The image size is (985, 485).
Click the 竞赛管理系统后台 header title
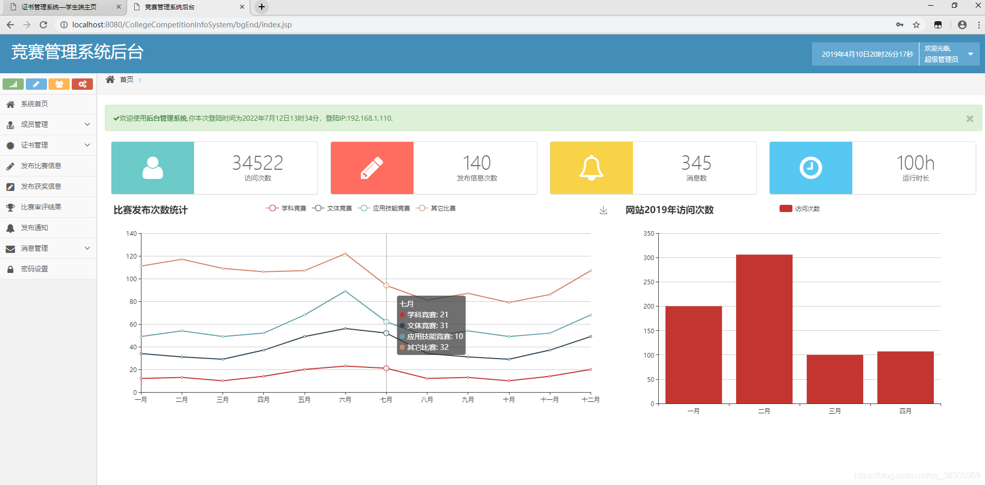[x=77, y=52]
